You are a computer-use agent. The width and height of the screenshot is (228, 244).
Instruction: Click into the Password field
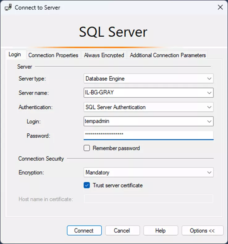pos(148,135)
